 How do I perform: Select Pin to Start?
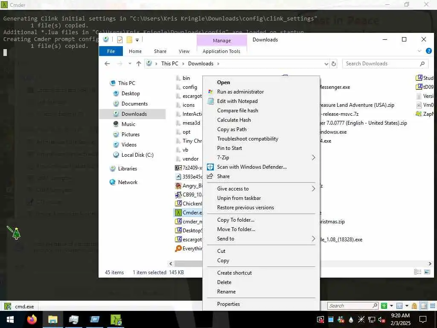tap(229, 148)
